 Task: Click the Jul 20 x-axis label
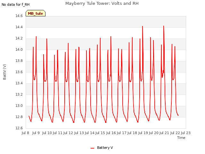point(154,133)
